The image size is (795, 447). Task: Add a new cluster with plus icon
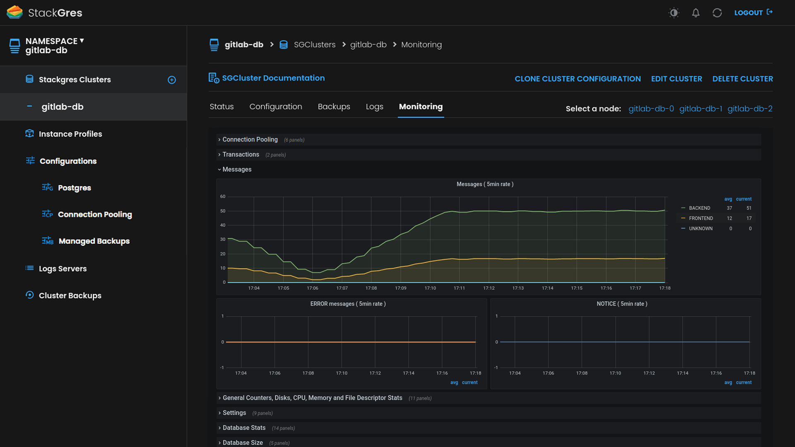[x=171, y=80]
